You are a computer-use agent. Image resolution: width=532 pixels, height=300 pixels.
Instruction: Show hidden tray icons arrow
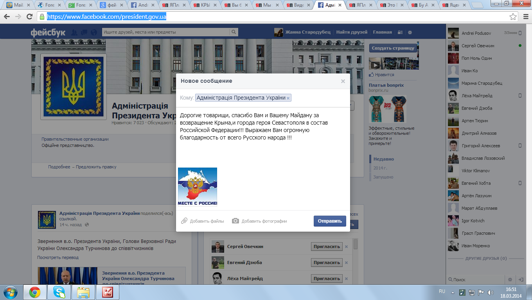(x=453, y=292)
